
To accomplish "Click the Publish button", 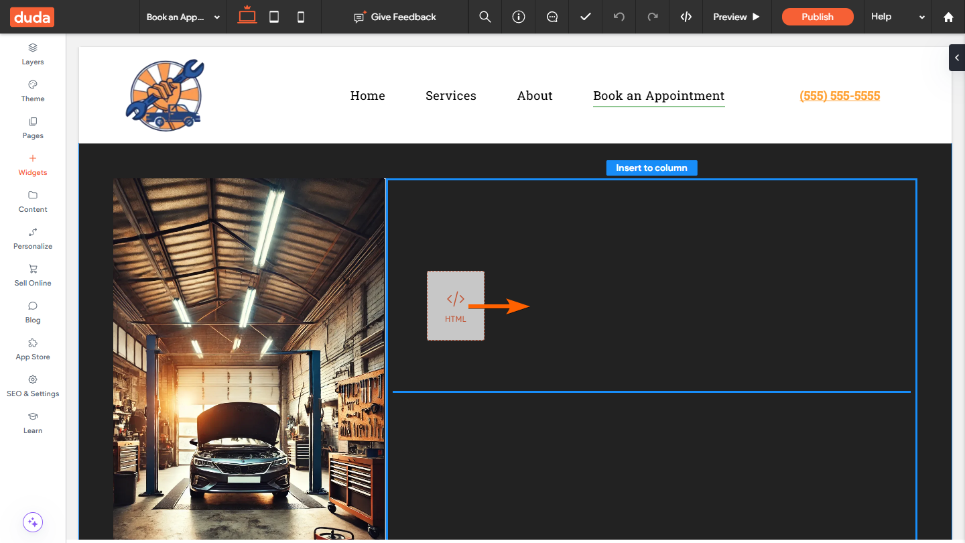I will pyautogui.click(x=818, y=17).
